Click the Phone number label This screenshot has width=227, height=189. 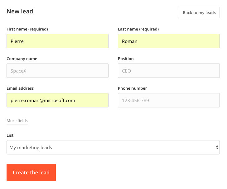tap(132, 88)
